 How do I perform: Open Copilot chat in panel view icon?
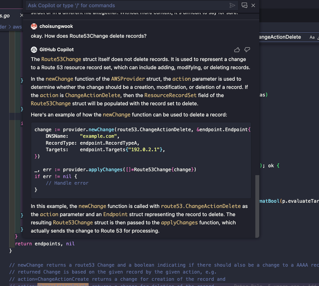point(244,6)
